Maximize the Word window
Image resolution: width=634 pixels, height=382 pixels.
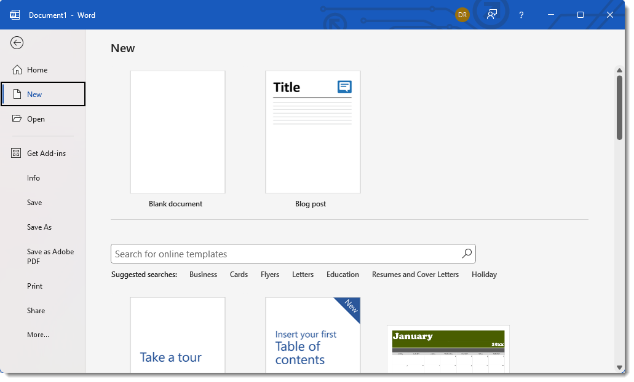point(581,15)
